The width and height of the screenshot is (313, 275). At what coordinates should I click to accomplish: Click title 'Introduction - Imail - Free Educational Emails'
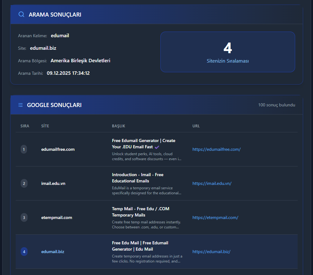coord(138,178)
